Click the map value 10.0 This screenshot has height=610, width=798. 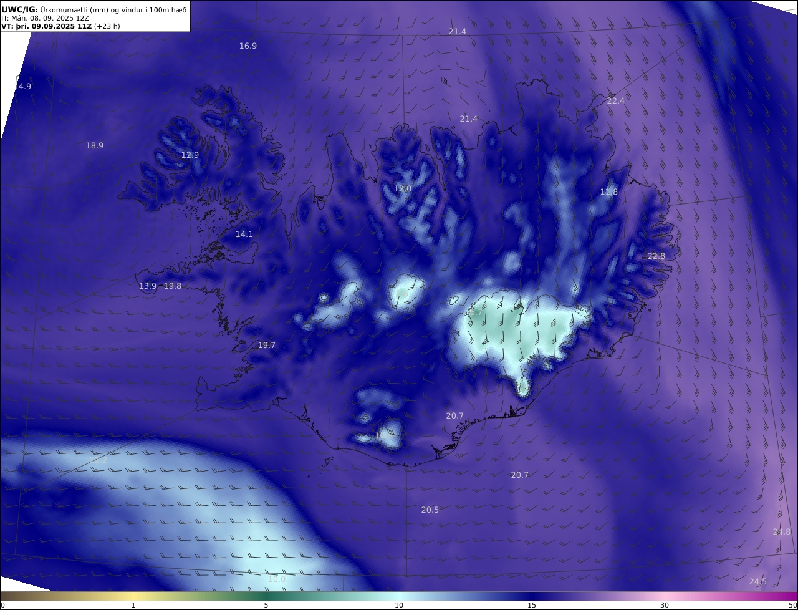click(277, 579)
